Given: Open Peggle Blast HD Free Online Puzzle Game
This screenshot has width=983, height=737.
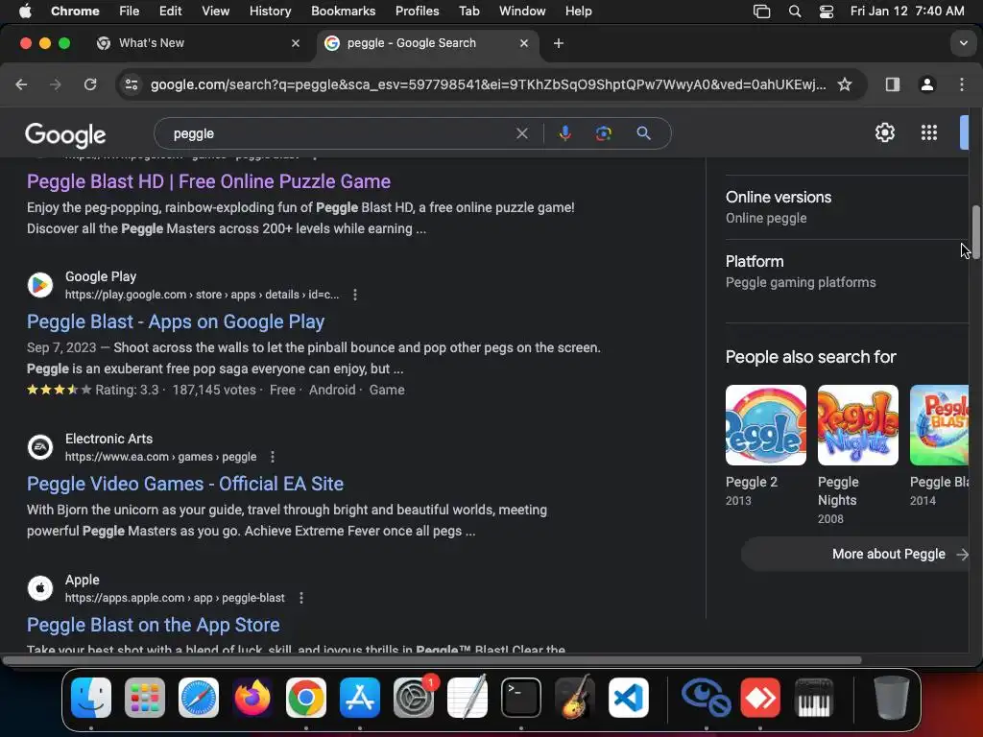Looking at the screenshot, I should (x=208, y=181).
